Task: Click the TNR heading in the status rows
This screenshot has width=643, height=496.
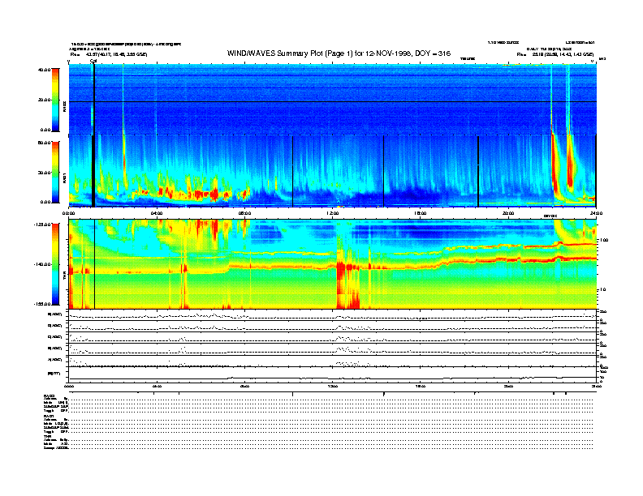Action: [47, 436]
